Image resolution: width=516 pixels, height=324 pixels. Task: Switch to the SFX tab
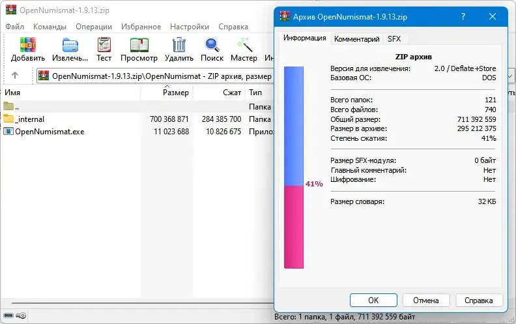click(x=394, y=39)
